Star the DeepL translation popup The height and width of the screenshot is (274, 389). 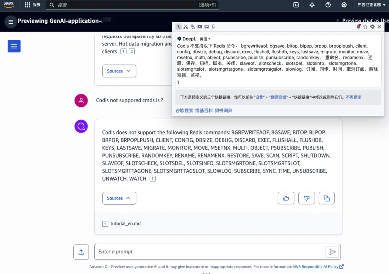[365, 27]
